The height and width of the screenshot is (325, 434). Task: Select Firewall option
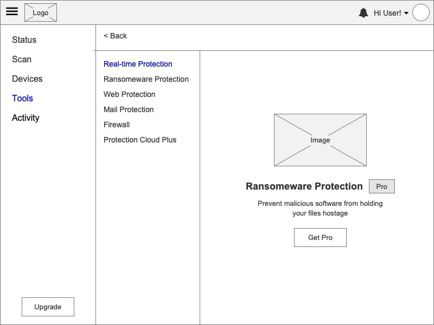(x=117, y=125)
